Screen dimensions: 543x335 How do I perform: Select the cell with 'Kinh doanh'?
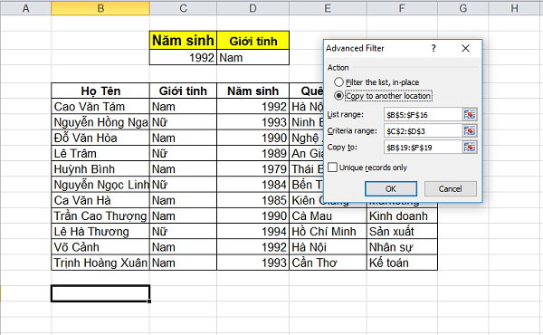(x=402, y=215)
